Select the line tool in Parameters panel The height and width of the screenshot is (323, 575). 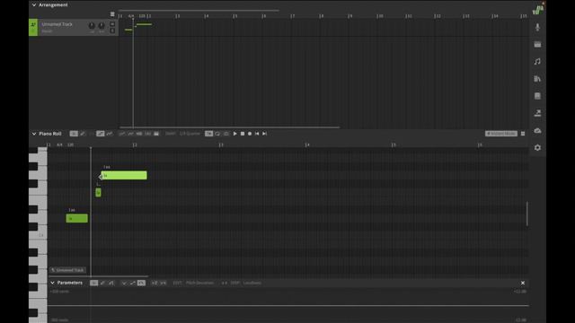111,283
